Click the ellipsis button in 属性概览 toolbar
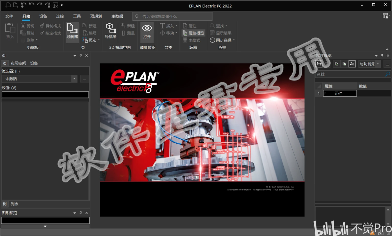 387,64
